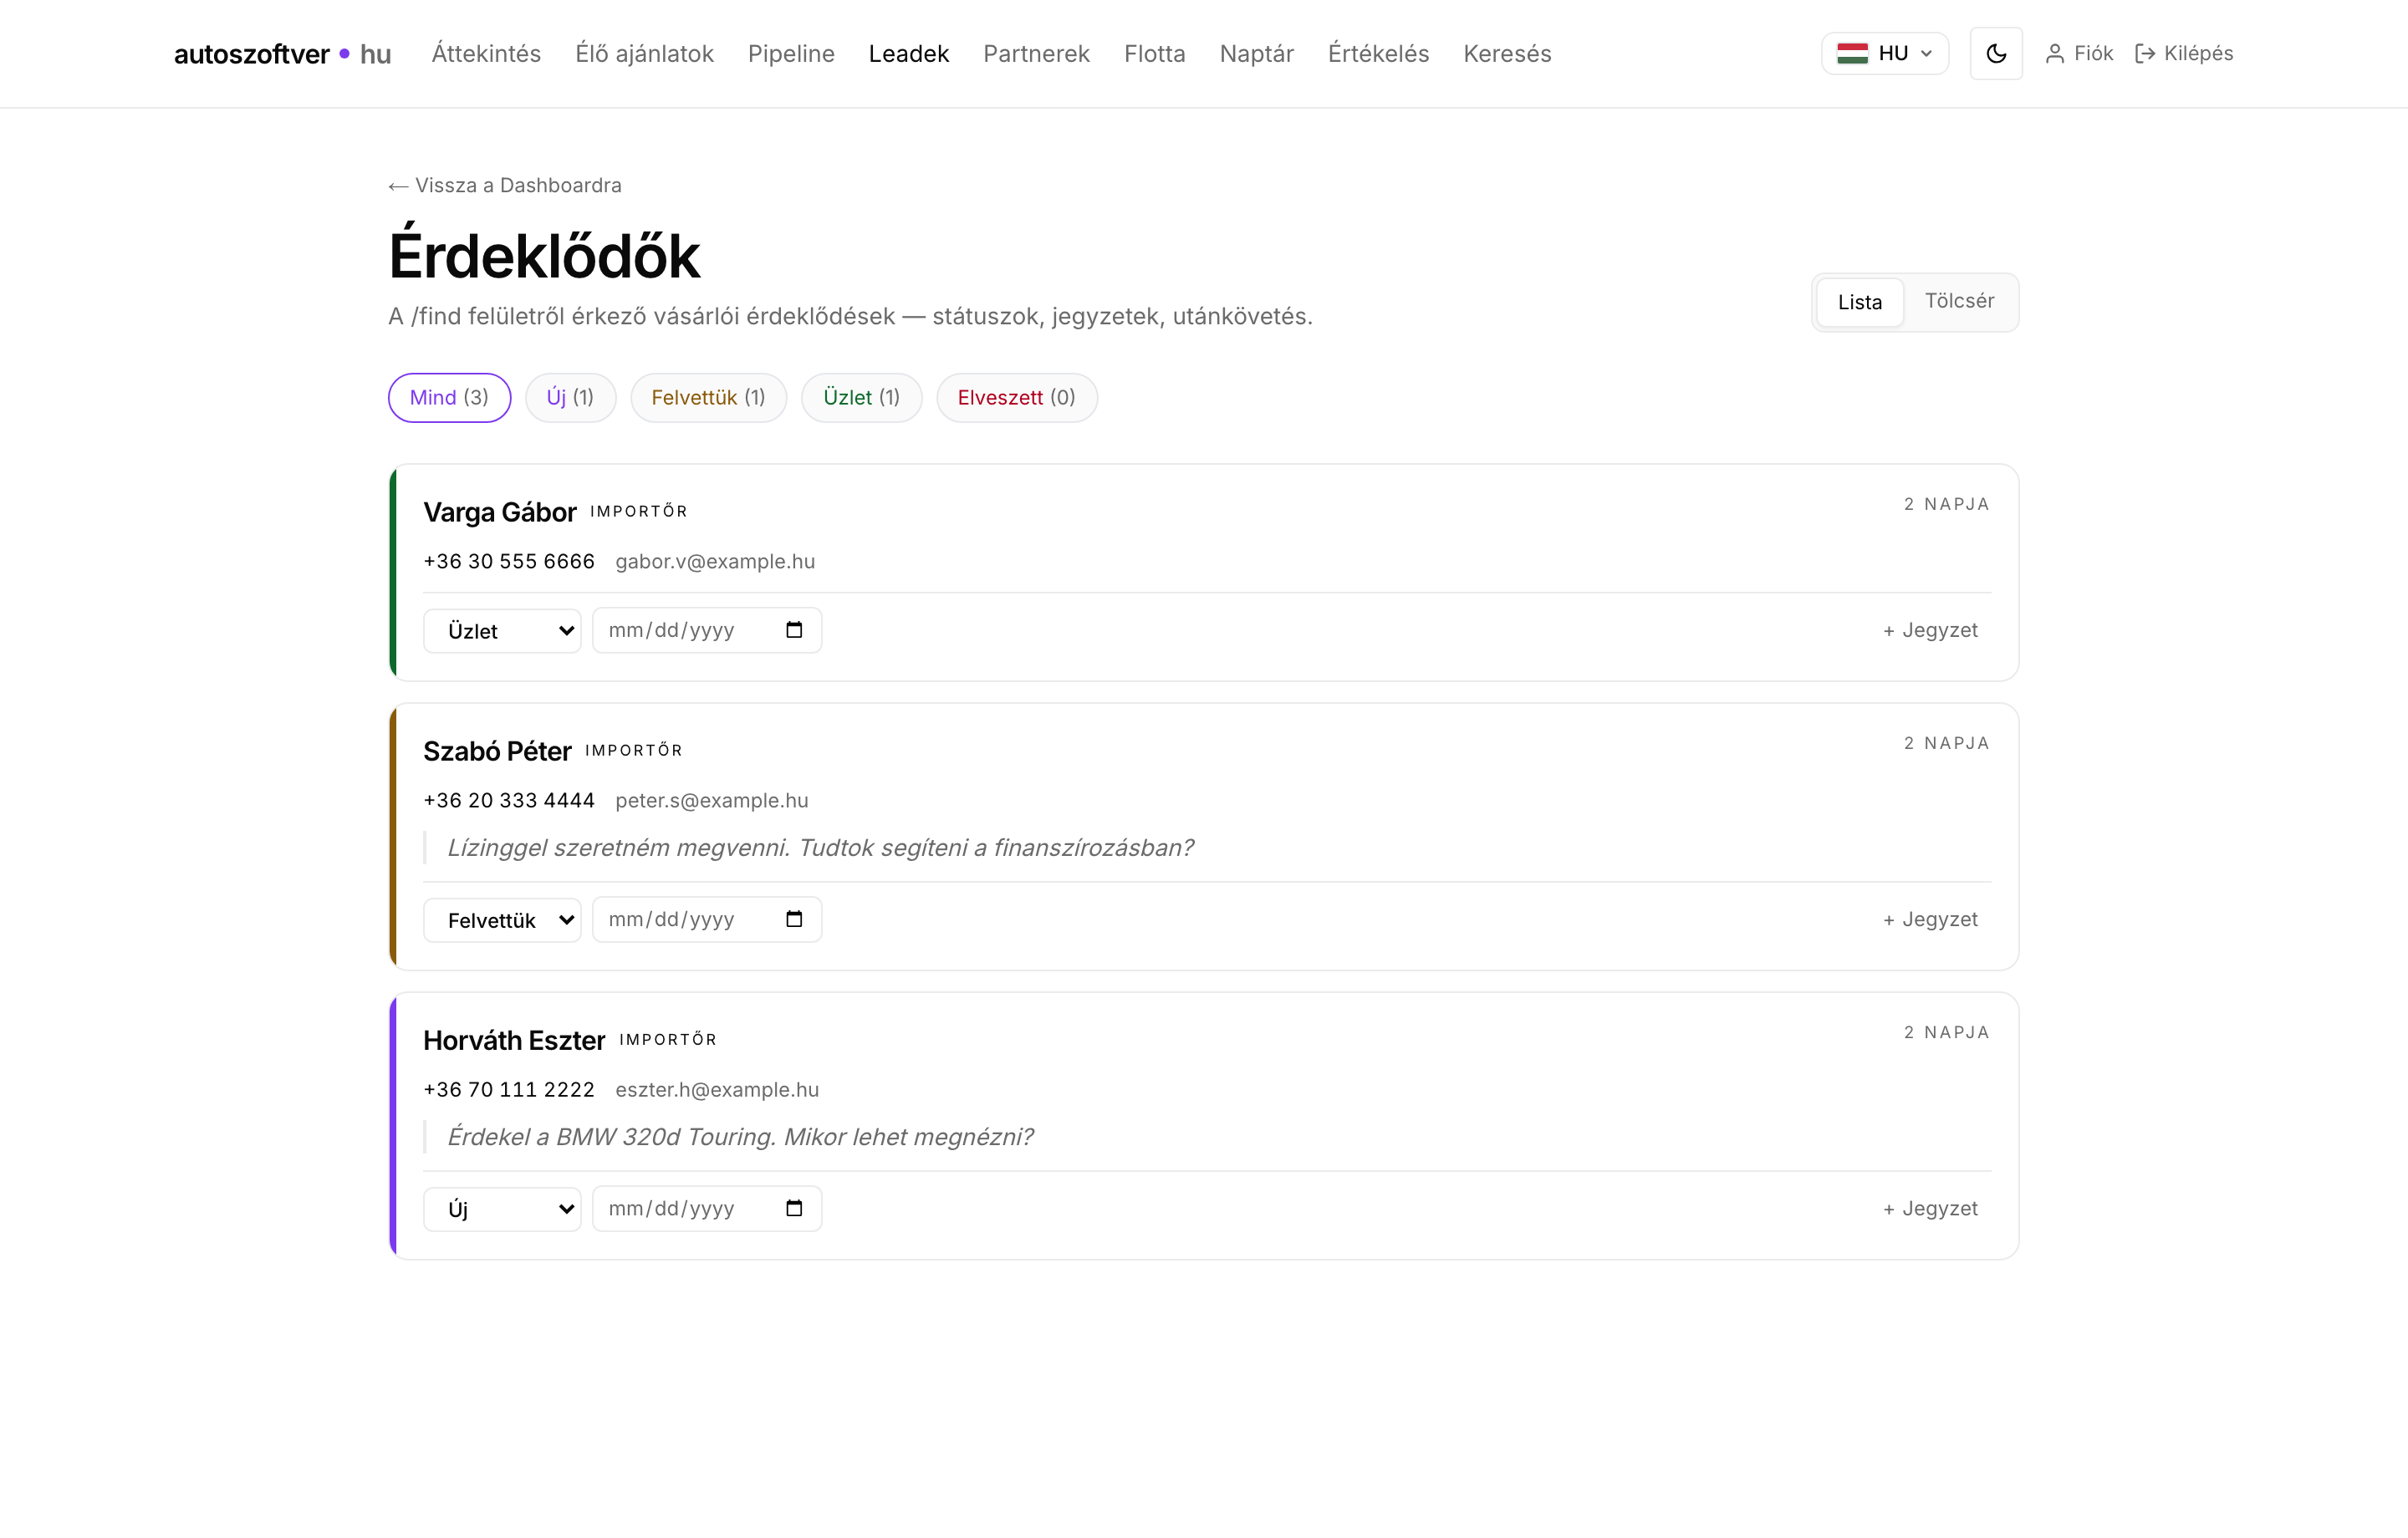
Task: Open the Naptár page
Action: (1256, 54)
